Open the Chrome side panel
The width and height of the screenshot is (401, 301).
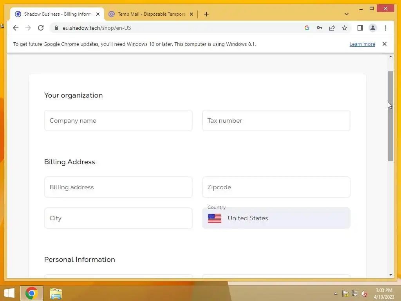pos(360,28)
